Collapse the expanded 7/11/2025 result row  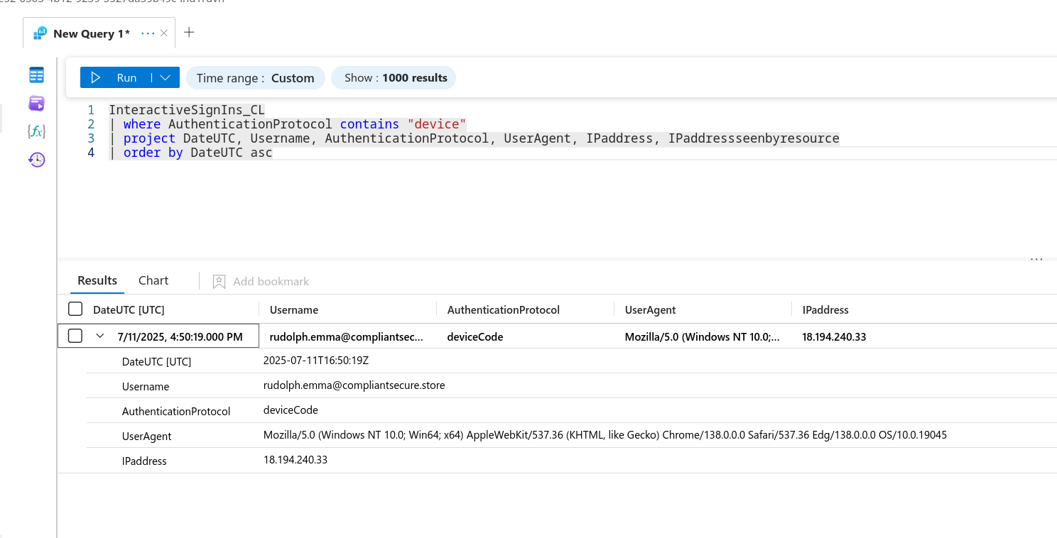coord(101,336)
